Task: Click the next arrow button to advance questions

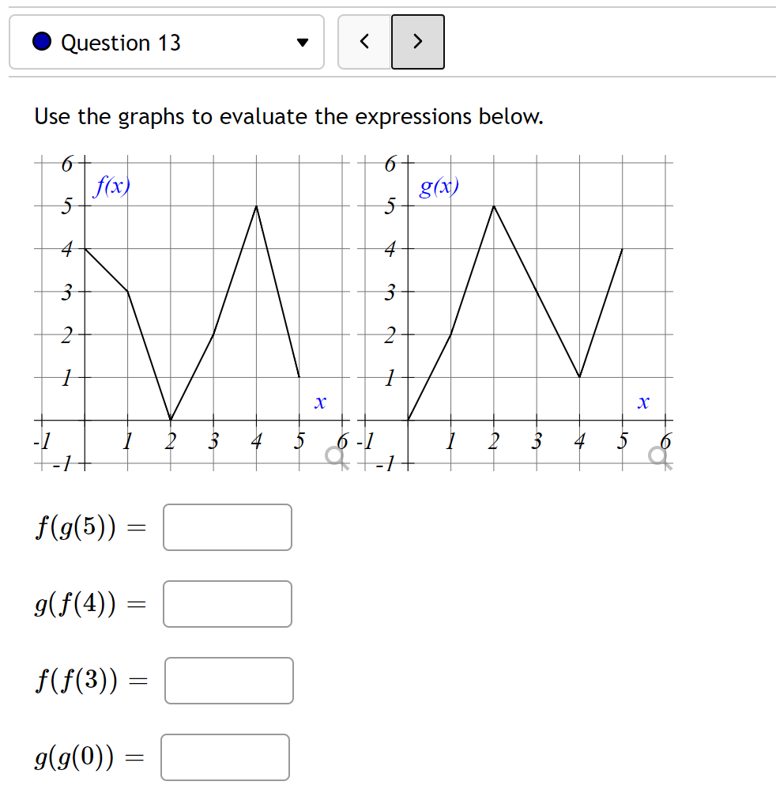Action: tap(418, 41)
